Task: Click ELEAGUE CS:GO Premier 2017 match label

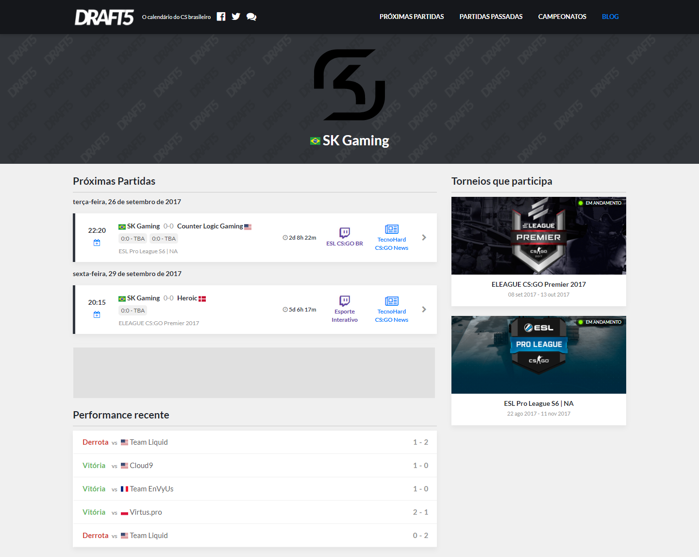Action: (159, 323)
